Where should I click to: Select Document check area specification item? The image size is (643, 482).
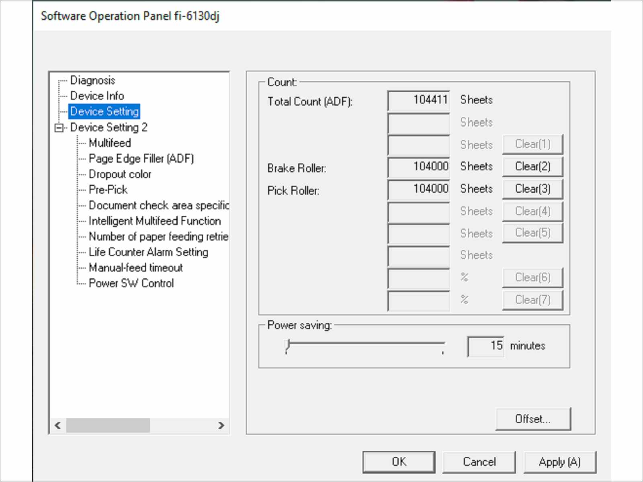(x=159, y=205)
